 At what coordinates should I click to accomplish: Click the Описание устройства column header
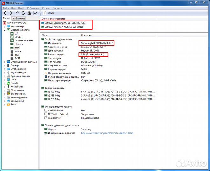pos(98,19)
